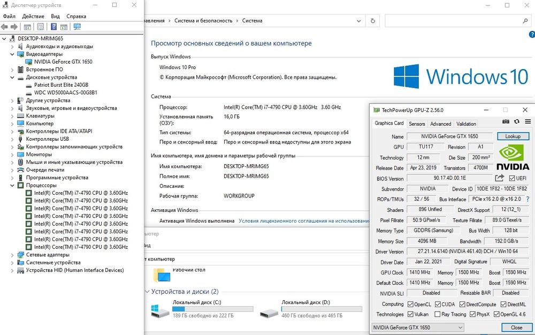Click BIOS Version field 90.17.4D.00.1E

tap(449, 178)
